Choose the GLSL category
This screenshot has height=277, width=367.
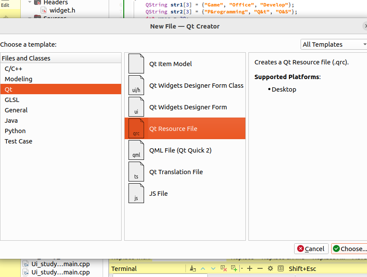tap(61, 100)
